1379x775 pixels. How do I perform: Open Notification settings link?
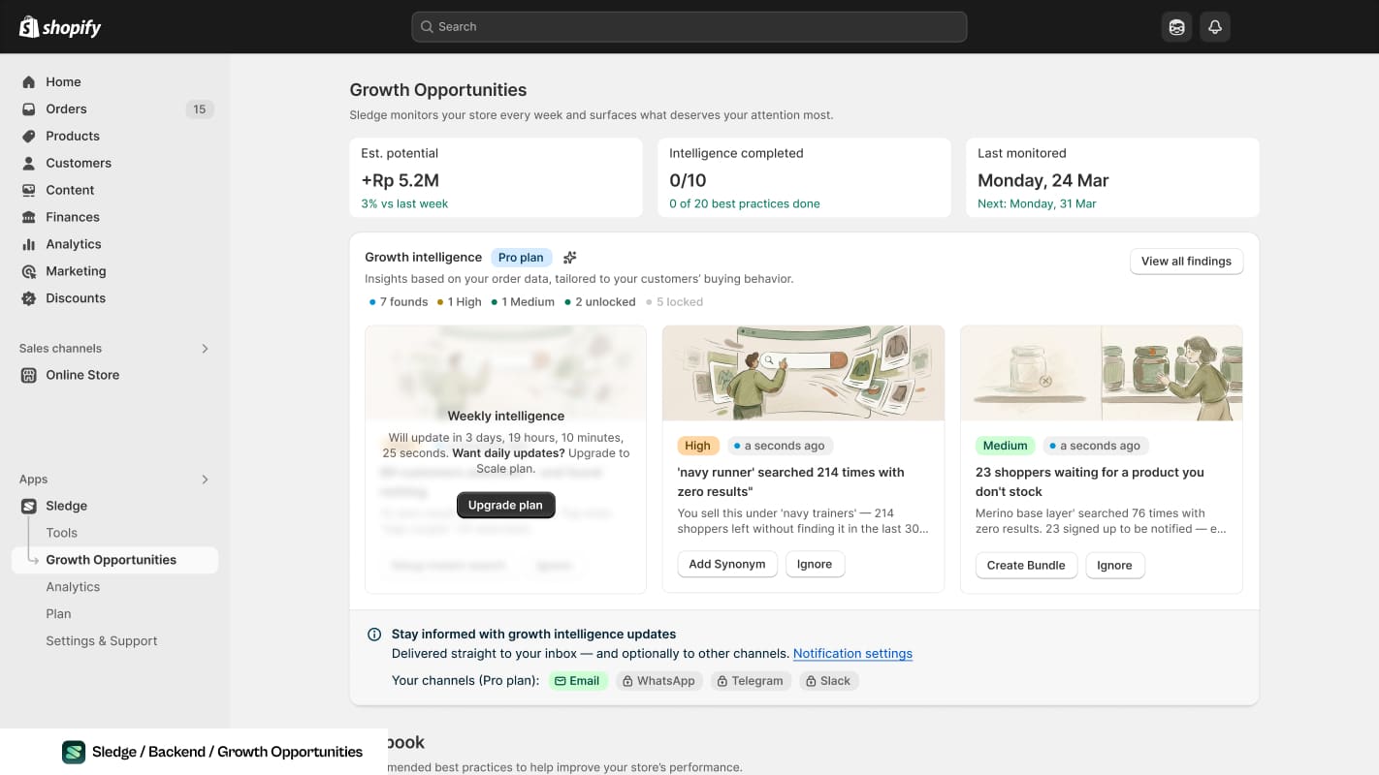(x=852, y=654)
